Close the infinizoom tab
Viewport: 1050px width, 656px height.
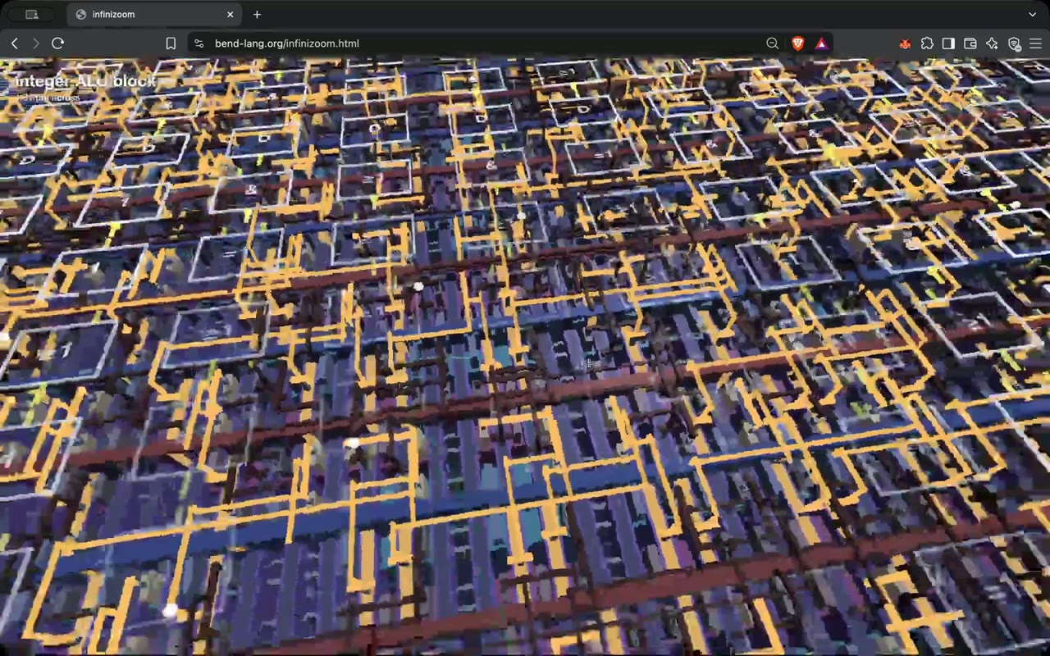click(x=230, y=14)
